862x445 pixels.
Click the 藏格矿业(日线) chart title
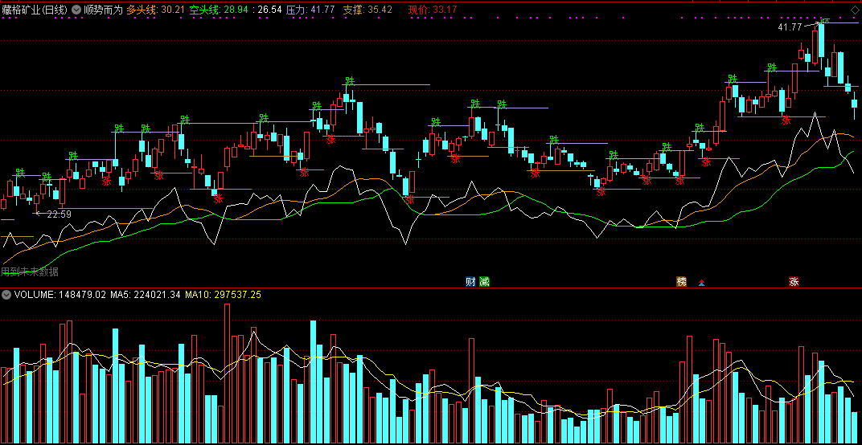35,10
